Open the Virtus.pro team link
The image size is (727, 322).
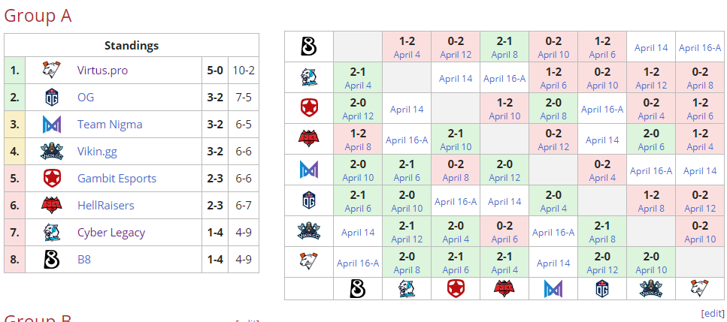[102, 71]
